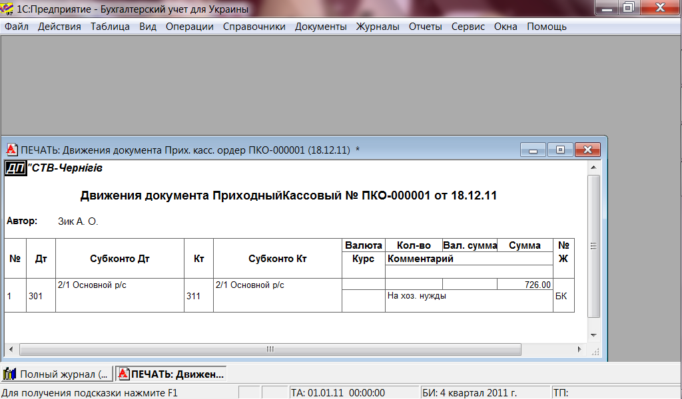Minimize the main 1С:Предприятие window
This screenshot has height=399, width=682.
pos(607,8)
